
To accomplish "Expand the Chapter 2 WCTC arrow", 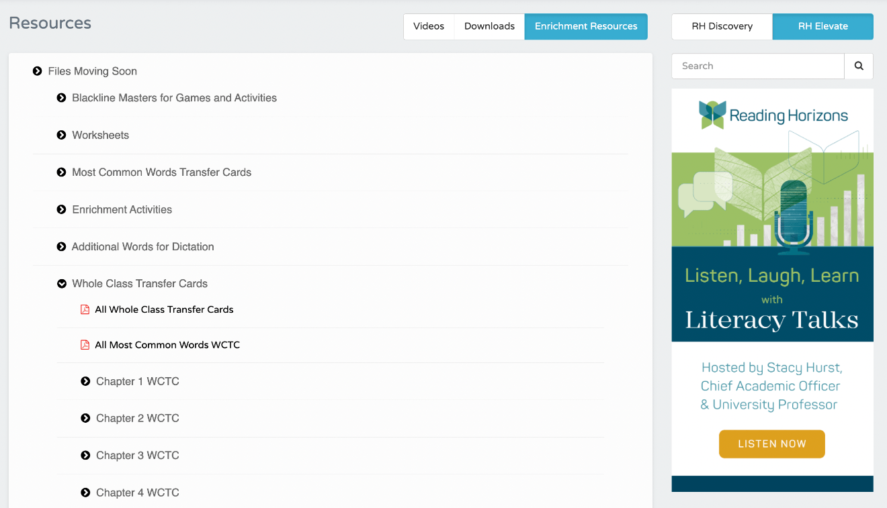I will point(85,418).
